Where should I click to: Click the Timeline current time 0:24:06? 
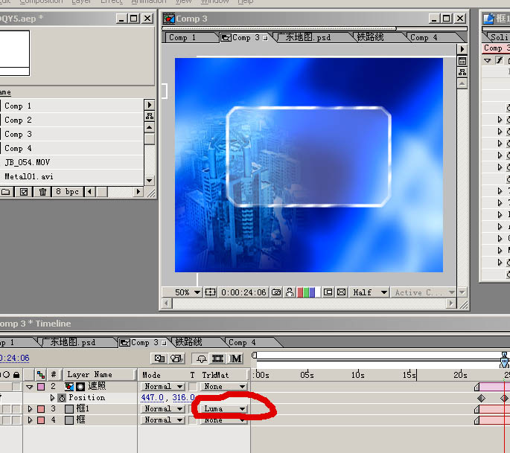14,358
